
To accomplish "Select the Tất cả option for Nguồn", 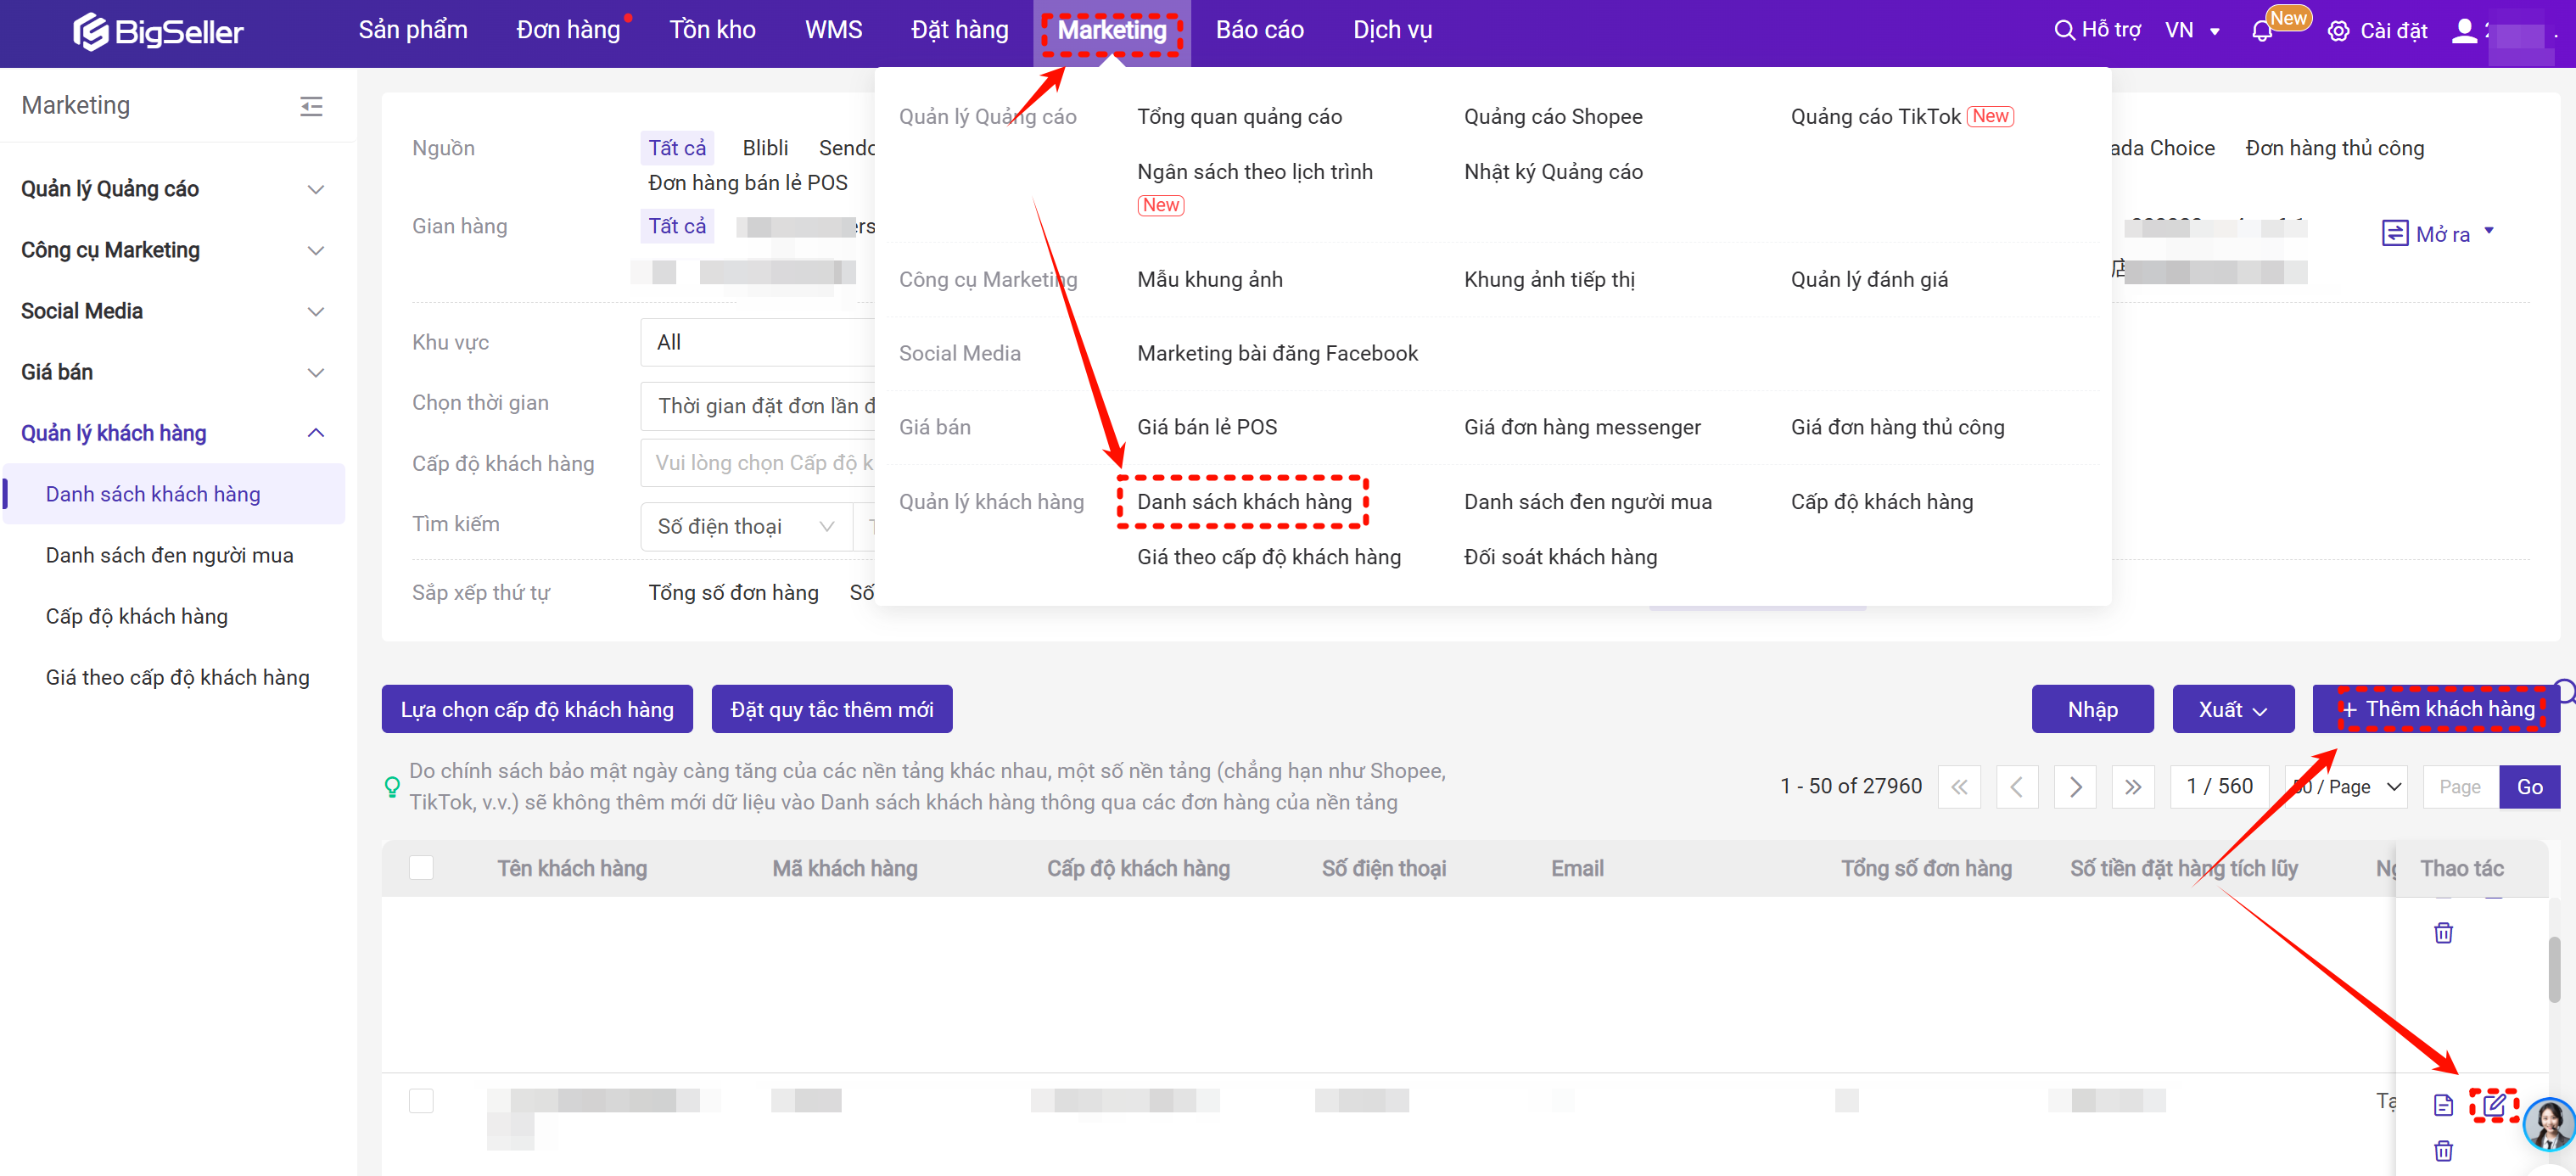I will coord(676,148).
